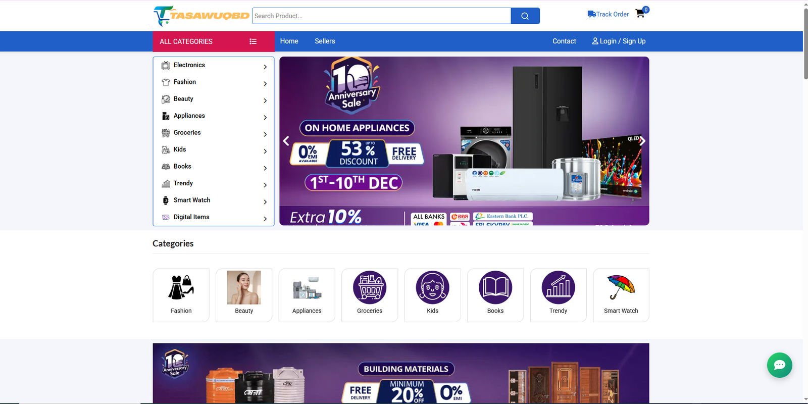Click the TasawuqBD logo
Viewport: 808px width, 404px height.
pyautogui.click(x=201, y=16)
